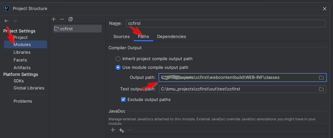Click the module Name text field
333x138 pixels.
[225, 23]
